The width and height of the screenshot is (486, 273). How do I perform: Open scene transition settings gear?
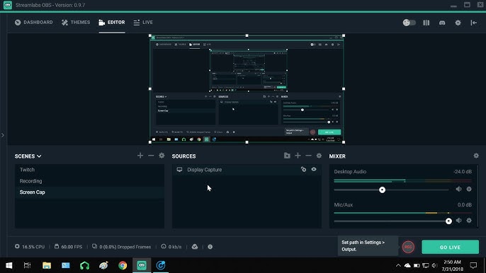point(162,156)
